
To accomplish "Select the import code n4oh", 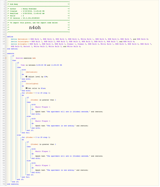I will point(35,27).
